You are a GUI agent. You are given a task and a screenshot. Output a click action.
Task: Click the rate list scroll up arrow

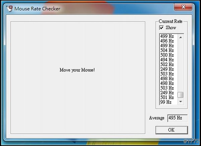[x=181, y=38]
